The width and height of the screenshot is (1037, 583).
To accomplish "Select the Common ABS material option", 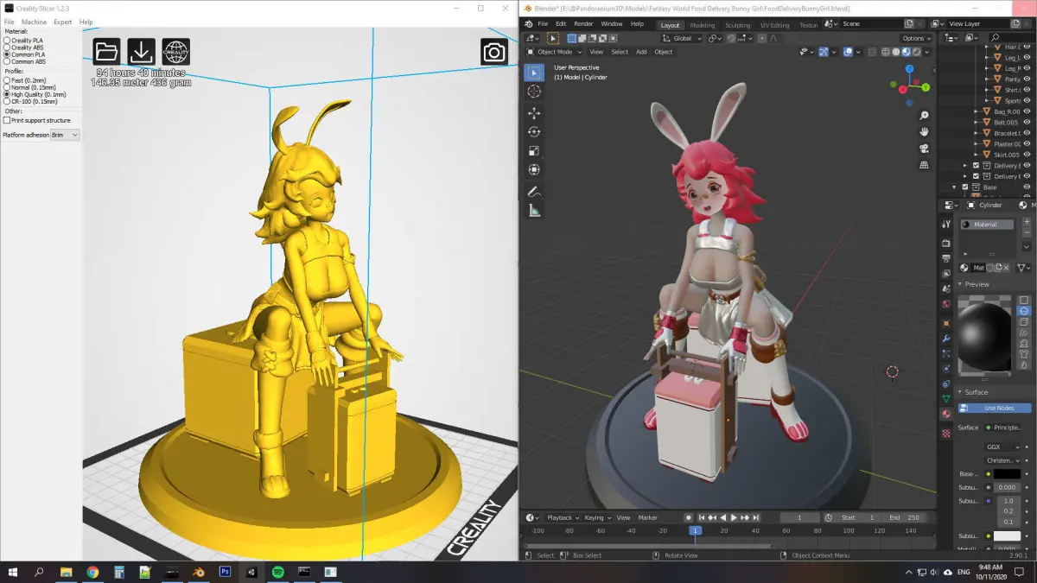I will pos(25,61).
